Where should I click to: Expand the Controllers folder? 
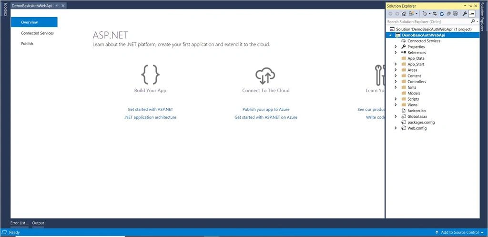396,82
